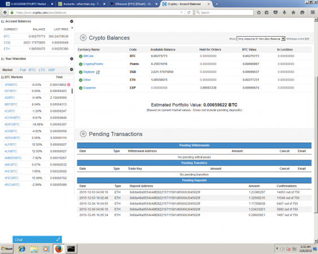Launch Internet Explorer from the taskbar
Image resolution: width=318 pixels, height=254 pixels.
tap(22, 249)
